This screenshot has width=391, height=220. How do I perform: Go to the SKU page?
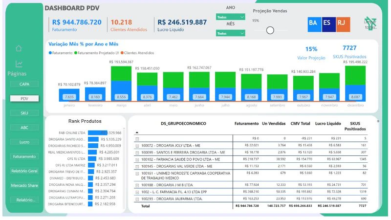click(x=24, y=113)
